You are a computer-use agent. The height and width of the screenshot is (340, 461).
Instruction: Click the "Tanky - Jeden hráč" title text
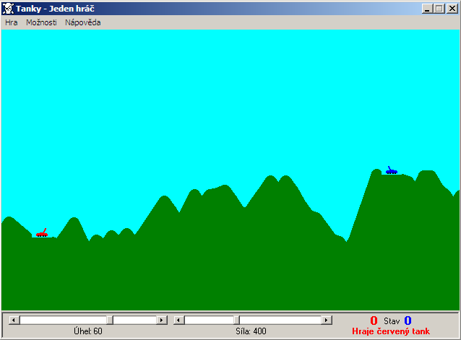(55, 9)
